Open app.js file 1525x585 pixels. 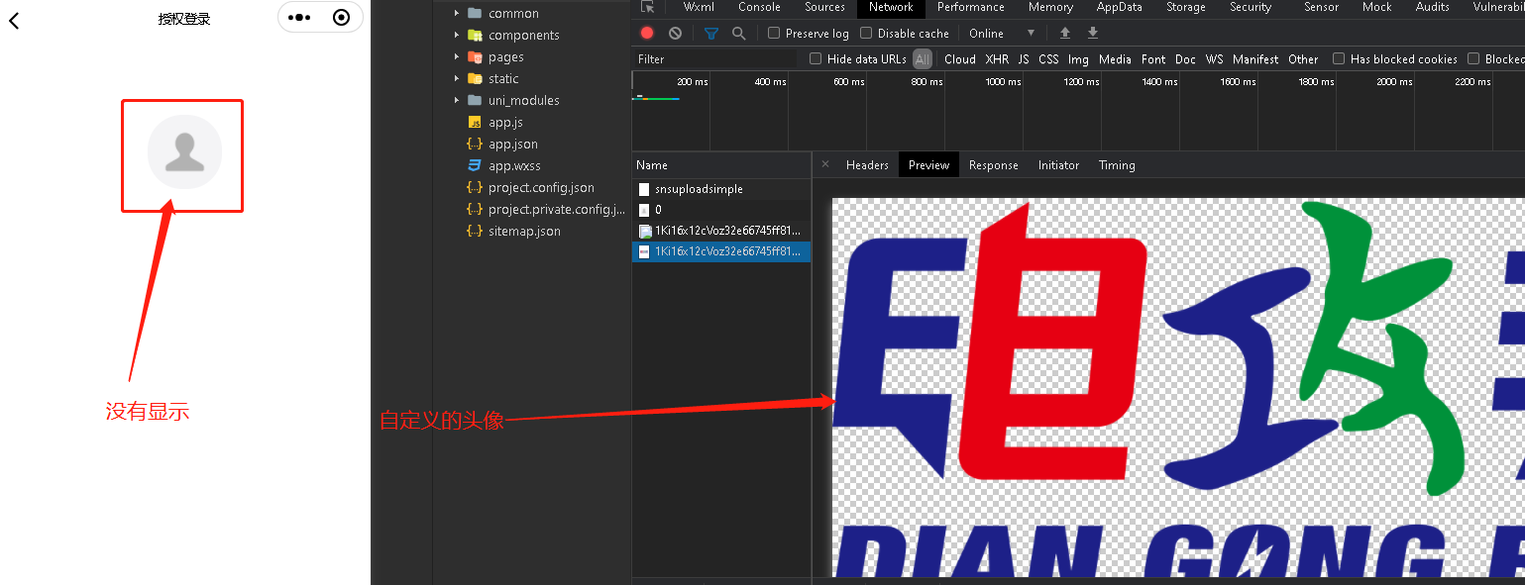pyautogui.click(x=505, y=122)
